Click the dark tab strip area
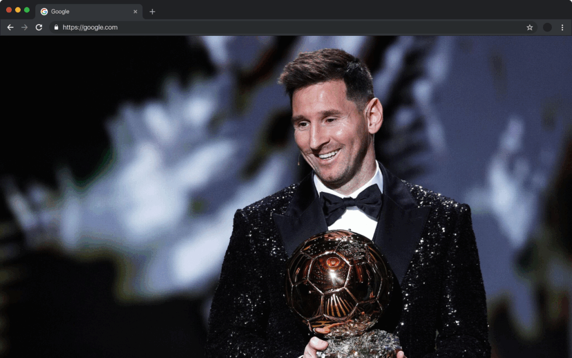Image resolution: width=572 pixels, height=358 pixels. [279, 11]
